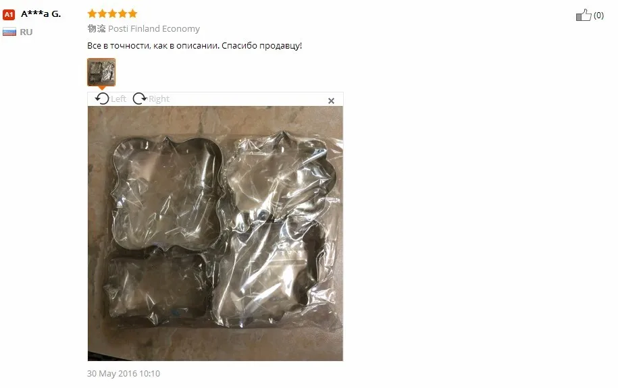This screenshot has width=618, height=388.
Task: Like the review with the thumbs-up icon
Action: [x=584, y=15]
